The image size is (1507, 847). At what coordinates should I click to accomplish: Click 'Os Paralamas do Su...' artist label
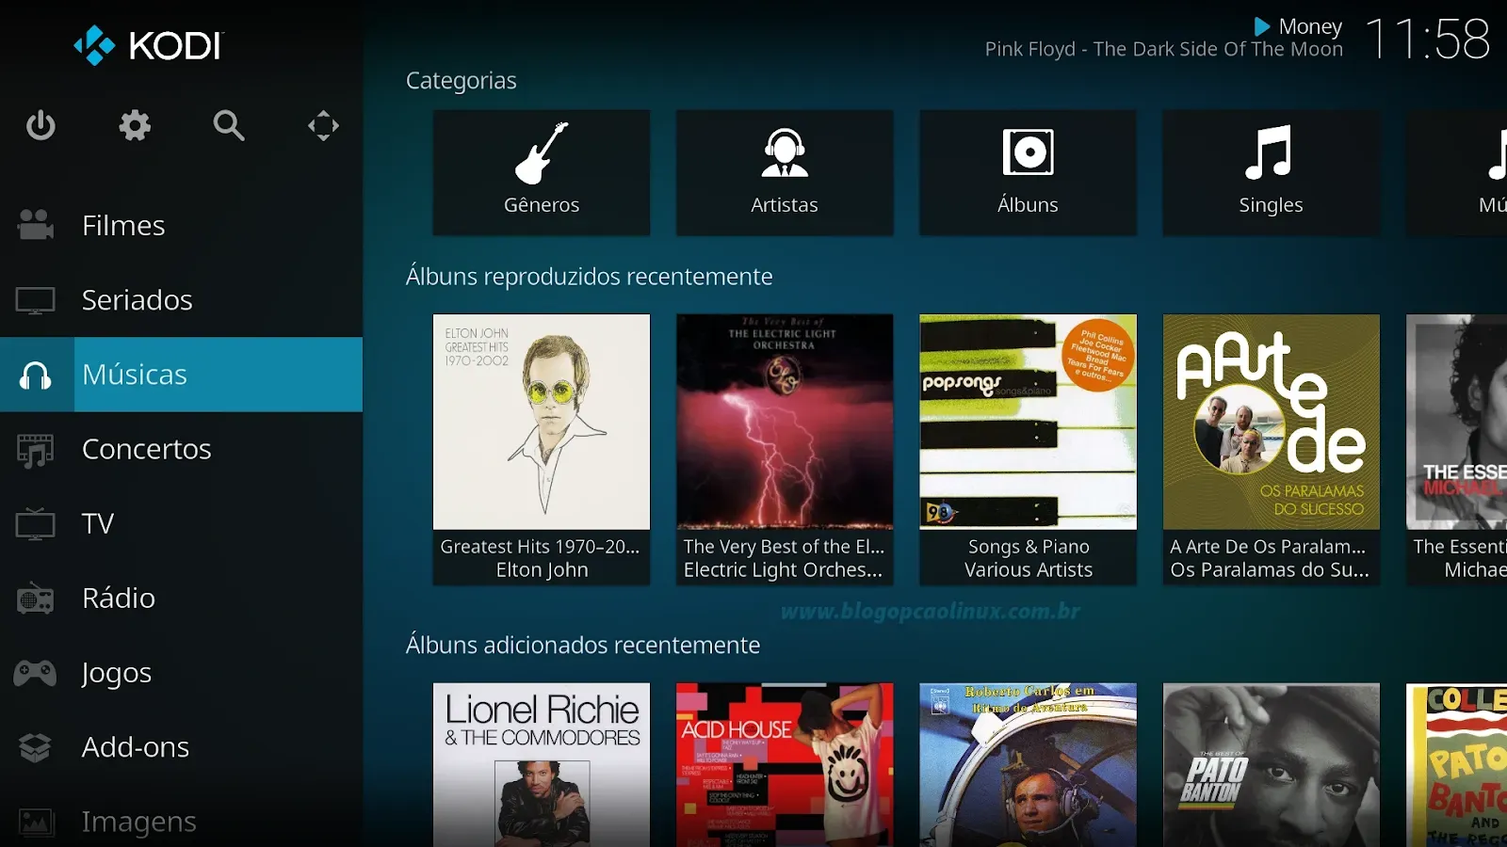click(1270, 570)
